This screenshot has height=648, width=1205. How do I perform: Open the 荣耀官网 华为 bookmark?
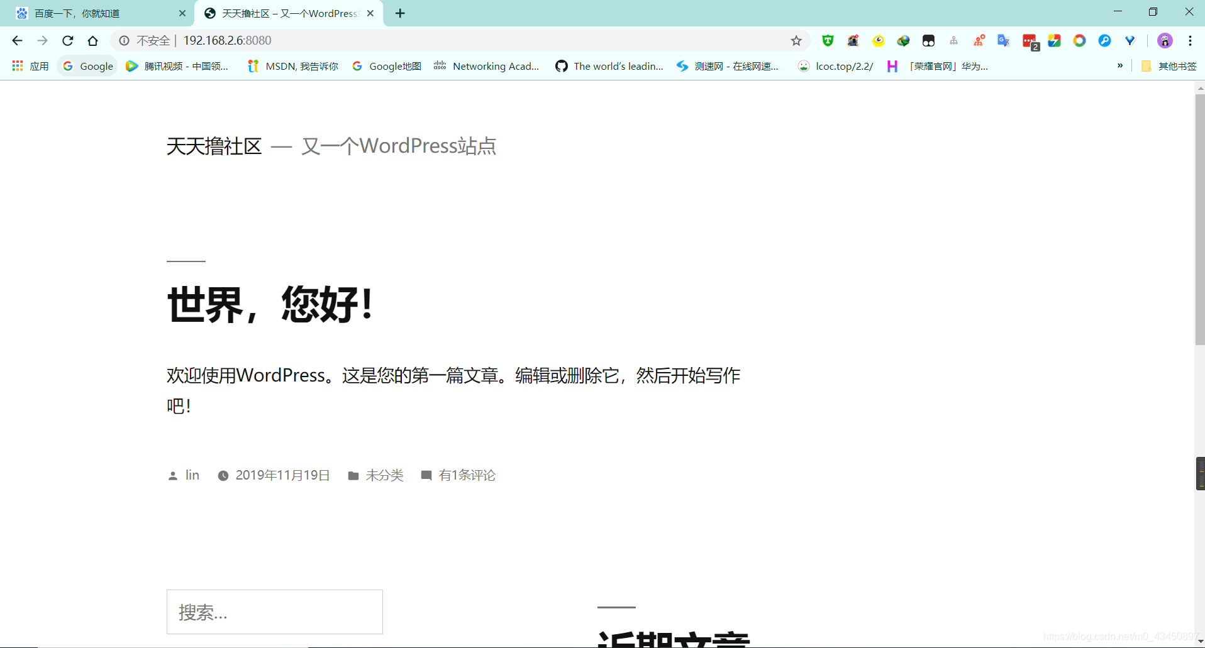(937, 66)
